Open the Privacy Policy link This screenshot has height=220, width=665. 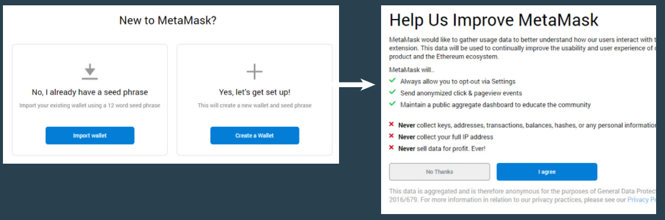click(642, 200)
